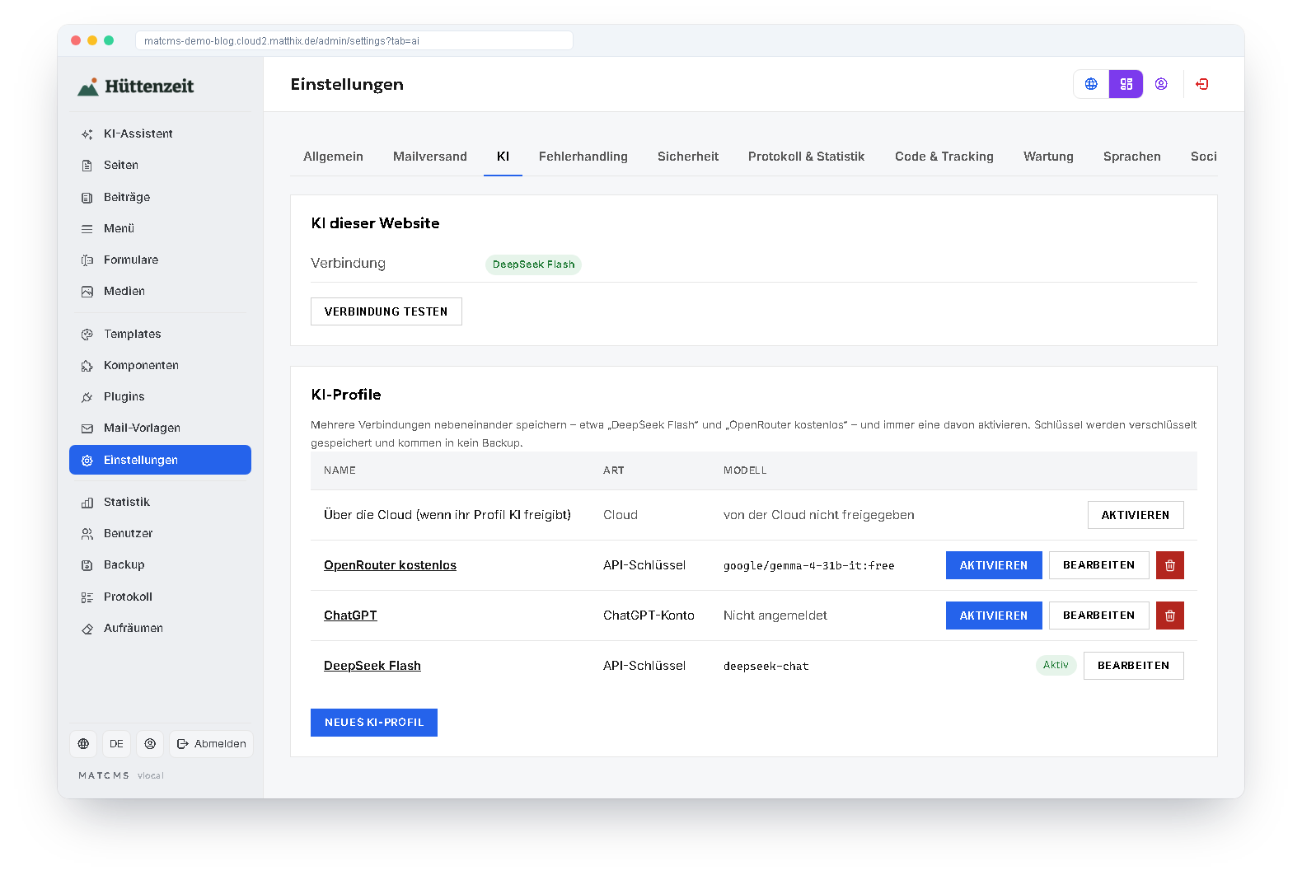Open the globe website icon in header
This screenshot has width=1302, height=880.
(1091, 84)
